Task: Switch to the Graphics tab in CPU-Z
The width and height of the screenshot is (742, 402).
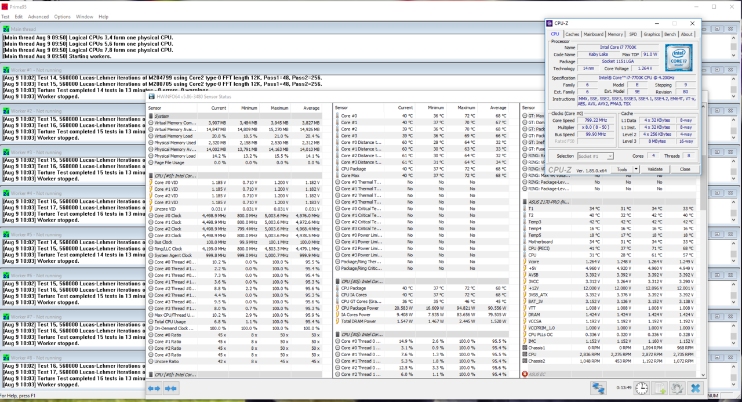Action: coord(652,34)
